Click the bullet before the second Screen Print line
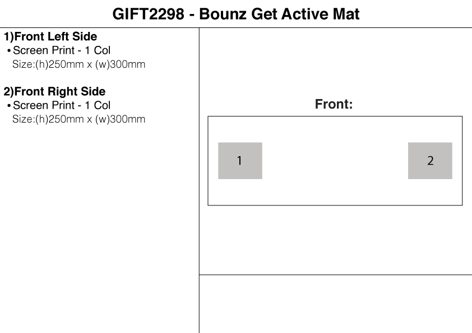Image resolution: width=472 pixels, height=333 pixels. tap(9, 105)
